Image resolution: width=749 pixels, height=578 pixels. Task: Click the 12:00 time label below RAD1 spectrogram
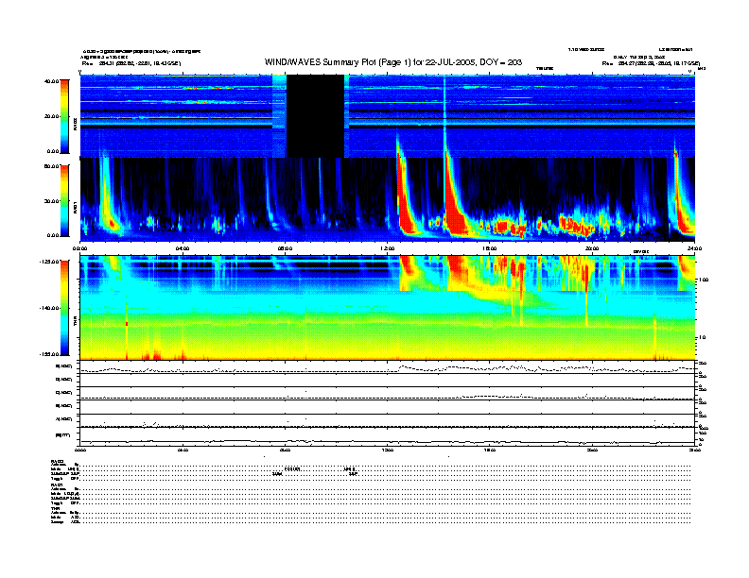coord(388,248)
